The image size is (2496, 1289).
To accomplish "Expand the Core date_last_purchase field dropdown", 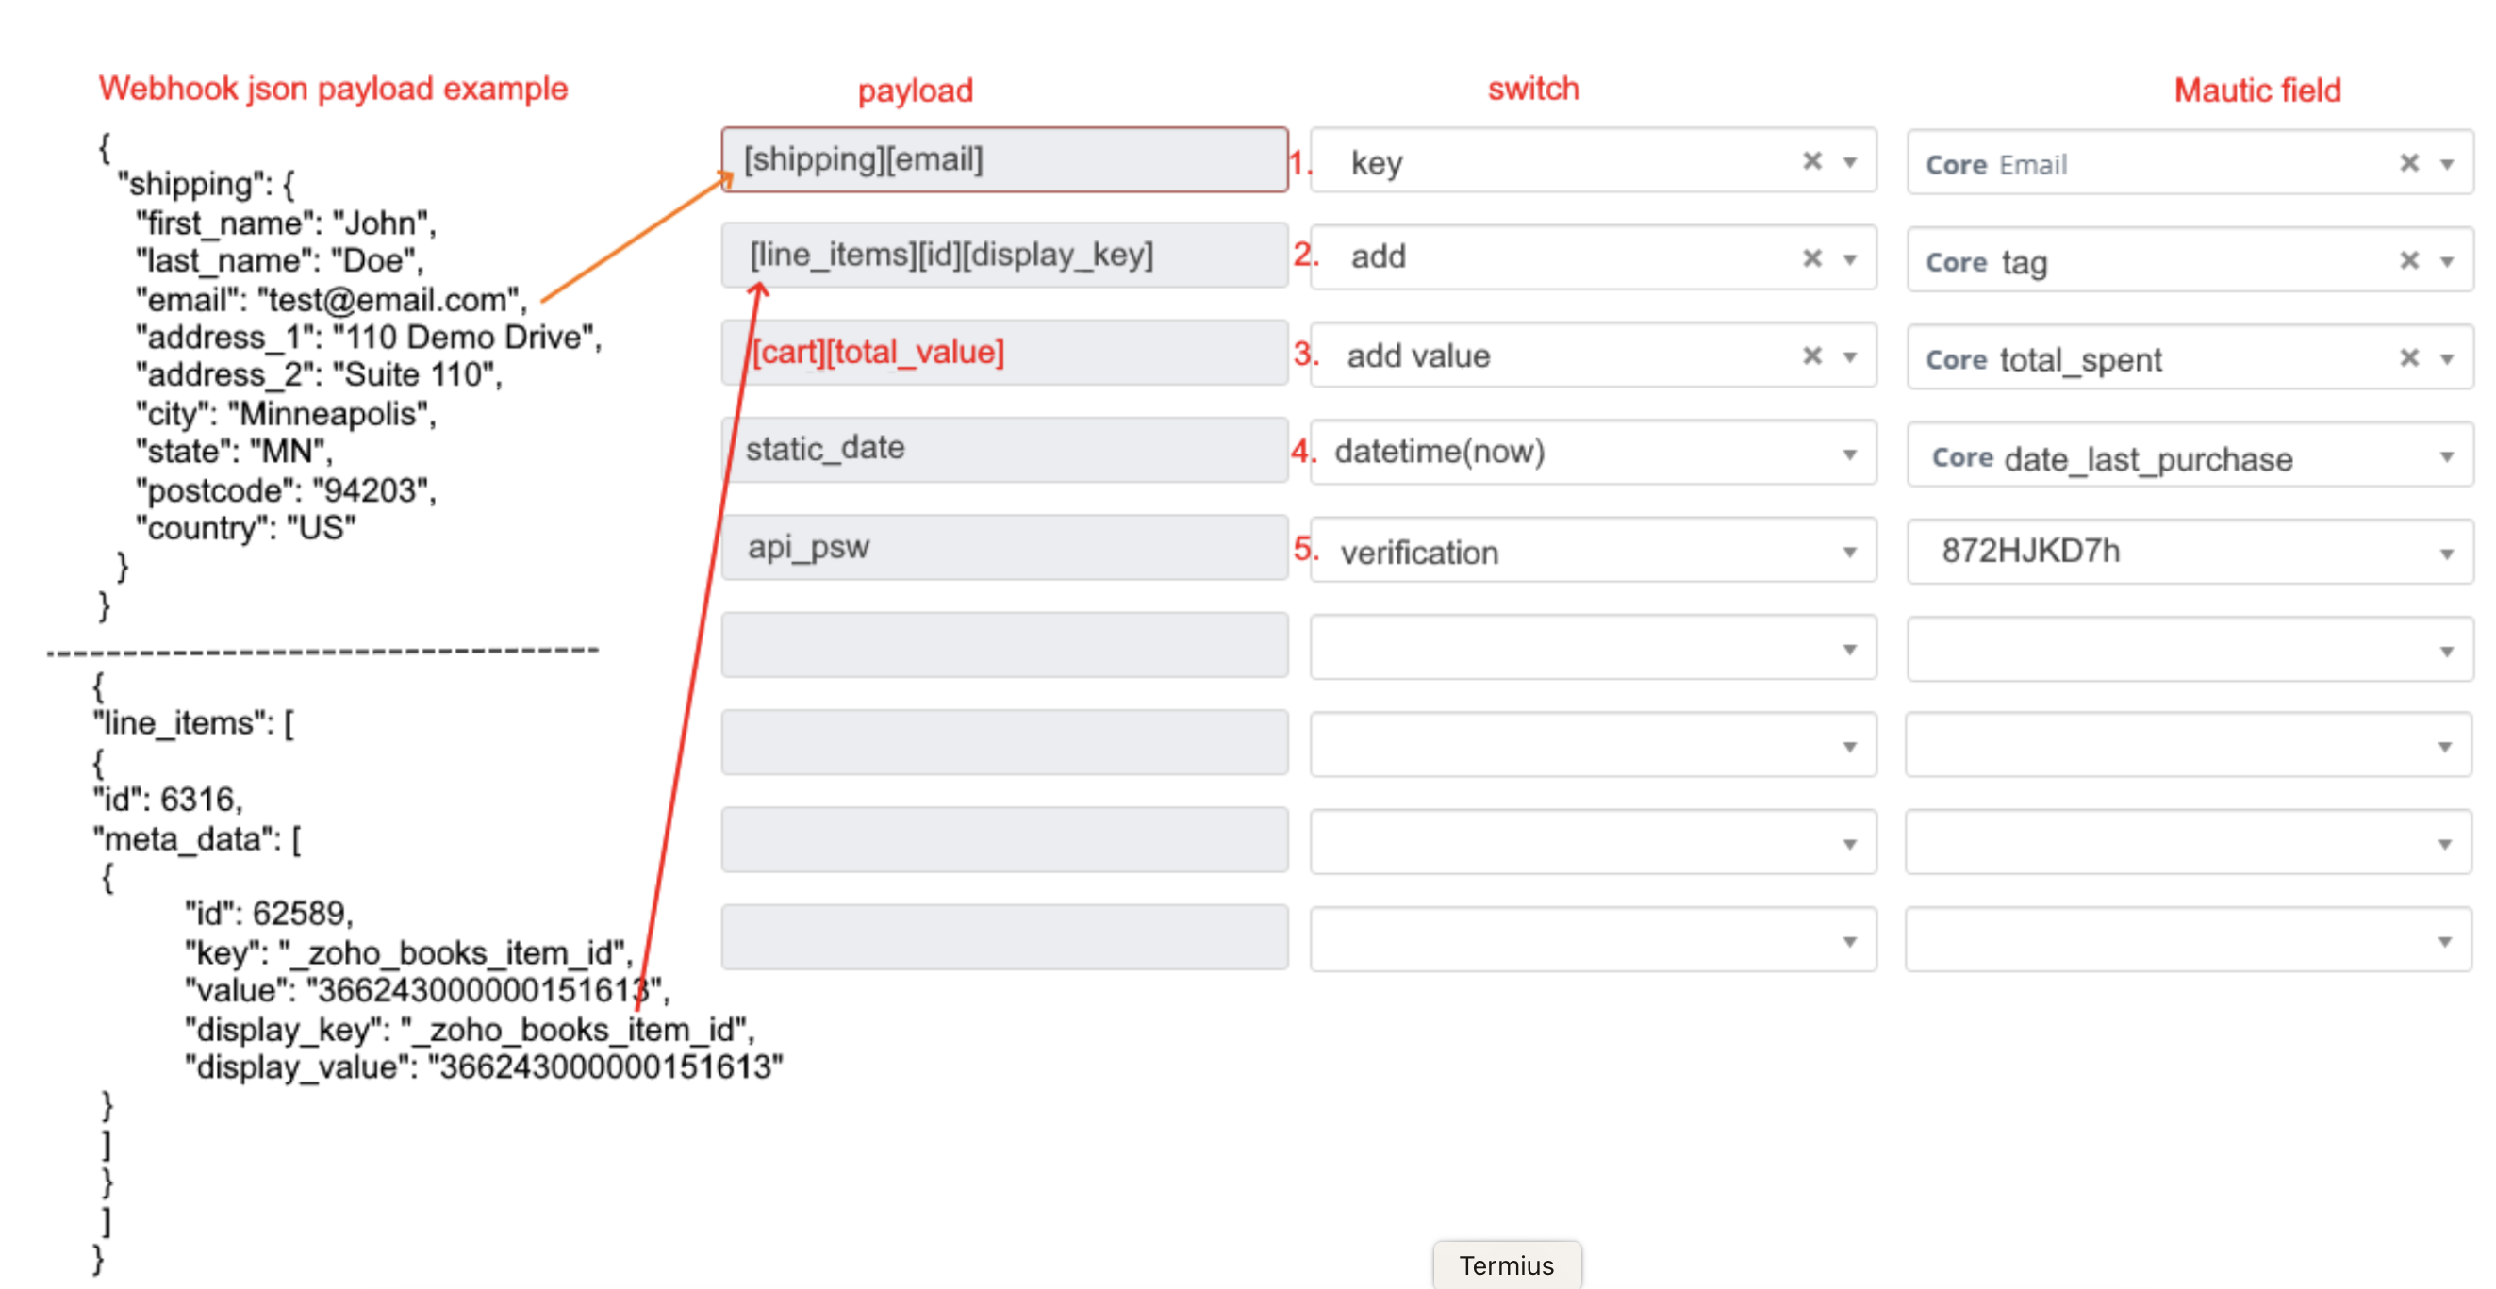I will pos(2449,455).
